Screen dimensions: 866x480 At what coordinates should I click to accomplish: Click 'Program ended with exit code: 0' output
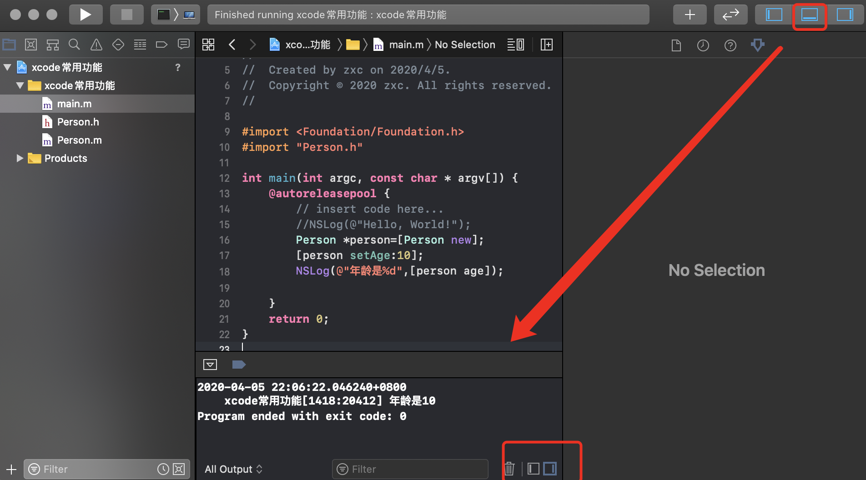(302, 416)
